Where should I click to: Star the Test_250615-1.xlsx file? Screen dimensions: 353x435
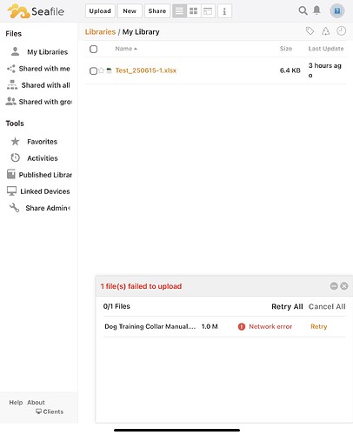click(x=101, y=70)
